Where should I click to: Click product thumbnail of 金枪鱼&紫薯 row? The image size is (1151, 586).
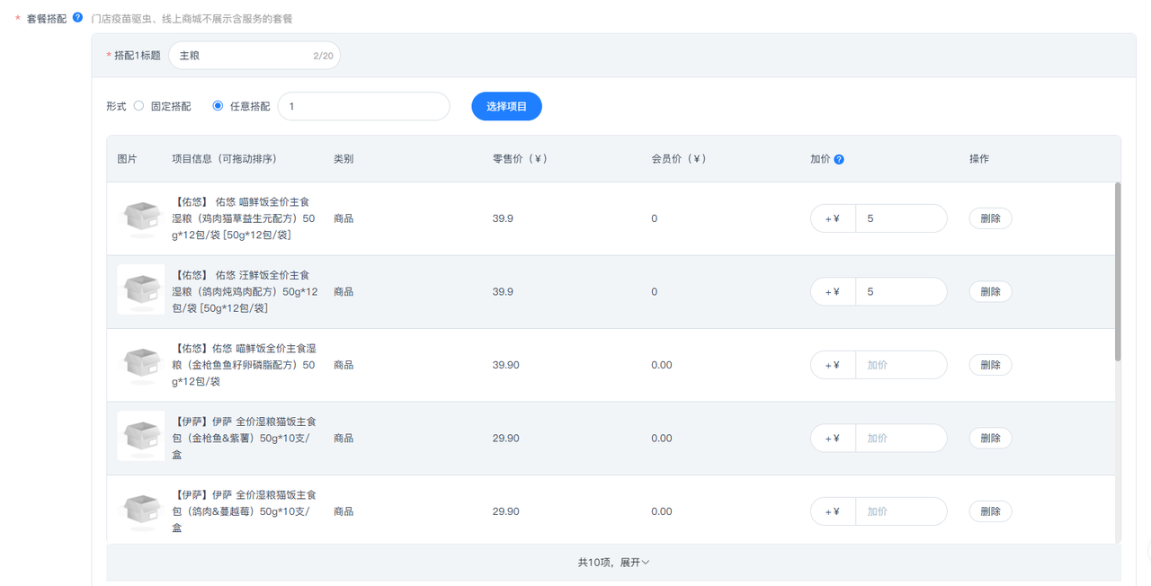[x=141, y=436]
